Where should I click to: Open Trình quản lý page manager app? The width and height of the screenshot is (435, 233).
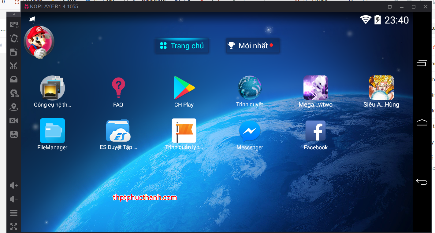tap(184, 134)
